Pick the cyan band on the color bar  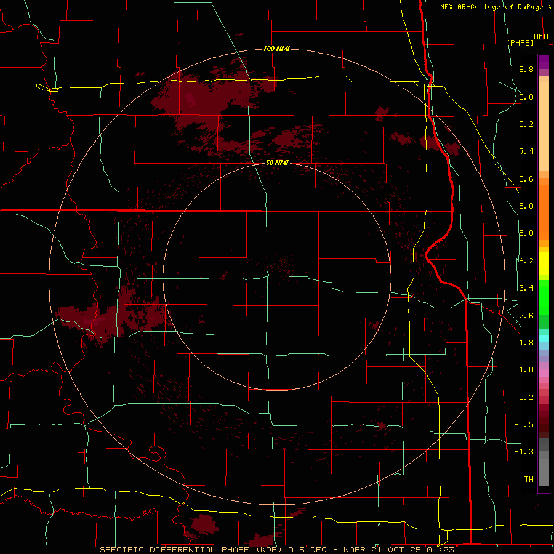pyautogui.click(x=544, y=339)
